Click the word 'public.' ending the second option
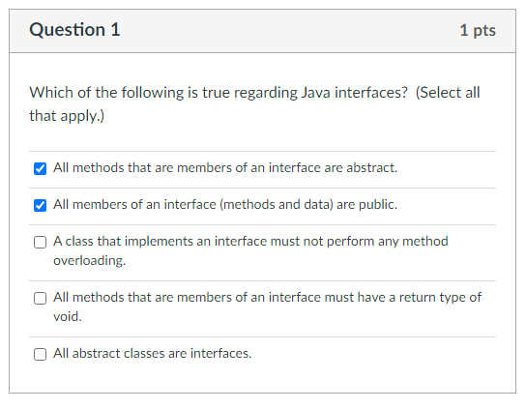This screenshot has width=526, height=409. pos(378,205)
